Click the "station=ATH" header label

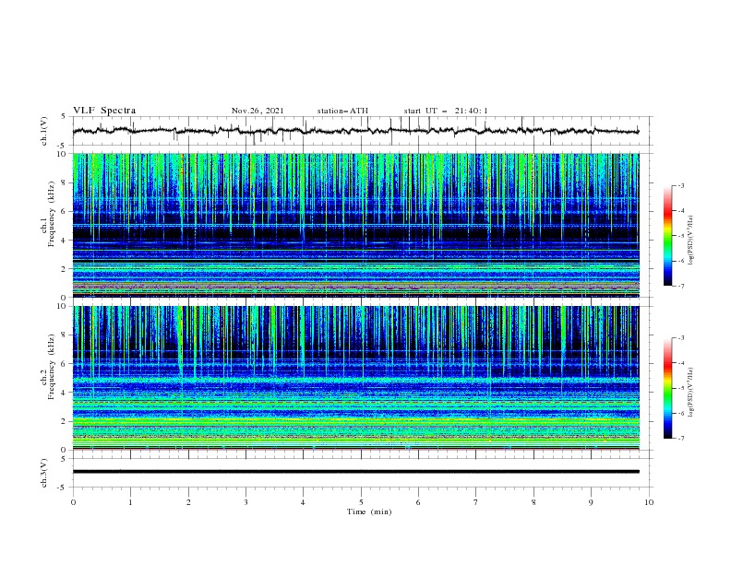click(x=342, y=111)
